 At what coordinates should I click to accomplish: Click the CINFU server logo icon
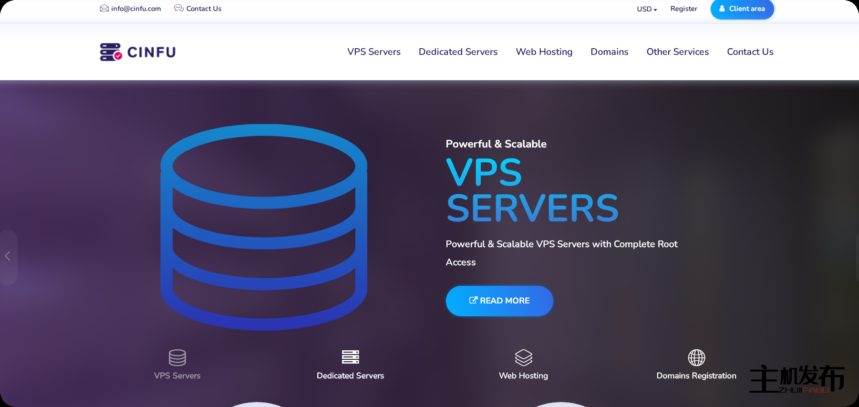111,52
